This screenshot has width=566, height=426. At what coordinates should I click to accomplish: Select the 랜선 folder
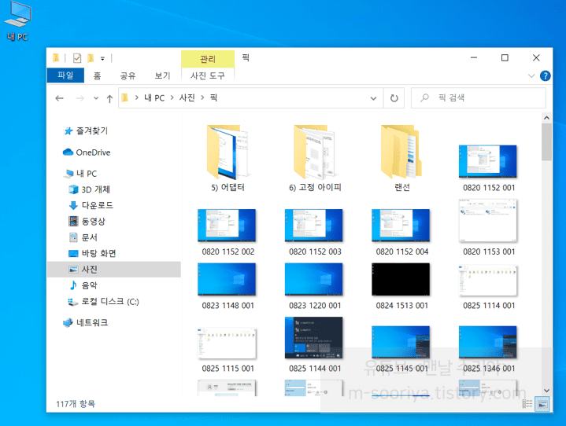(401, 157)
